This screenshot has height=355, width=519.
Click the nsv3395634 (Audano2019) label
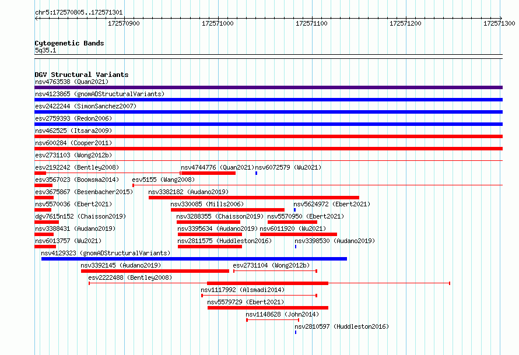pos(218,229)
